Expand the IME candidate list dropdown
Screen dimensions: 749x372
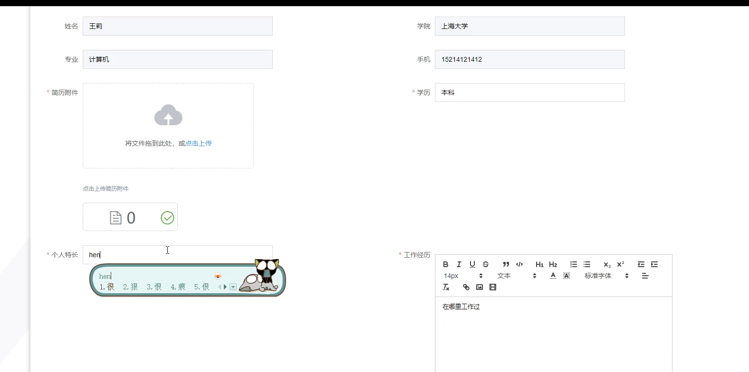[233, 287]
